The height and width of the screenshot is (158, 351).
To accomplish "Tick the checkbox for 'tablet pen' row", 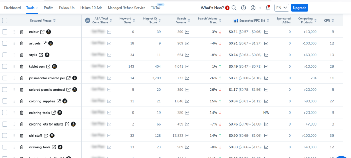I will [5, 66].
